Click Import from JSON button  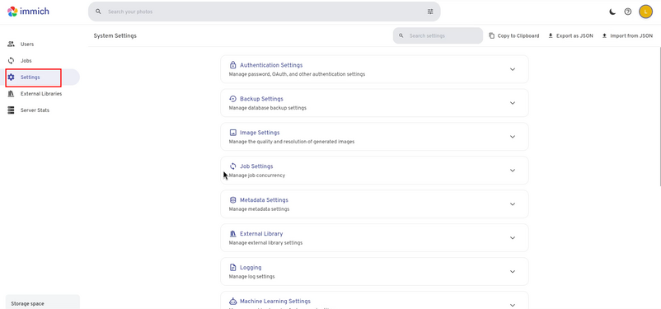[x=627, y=35]
